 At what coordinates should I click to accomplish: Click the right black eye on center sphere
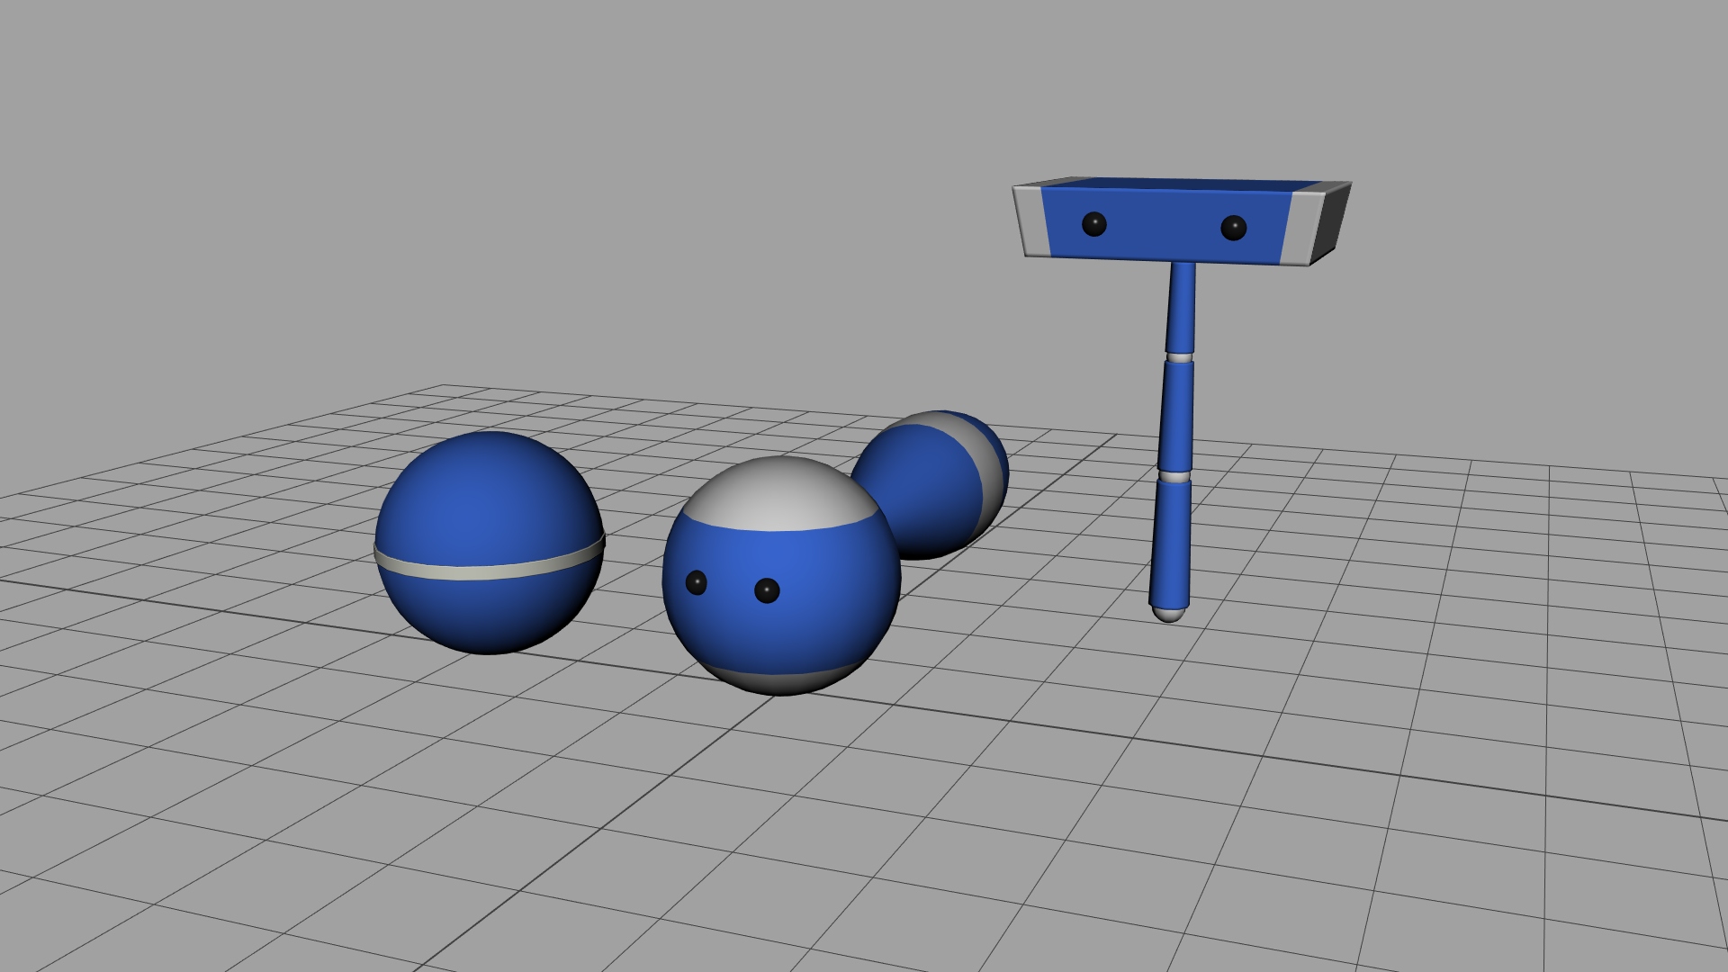point(766,590)
